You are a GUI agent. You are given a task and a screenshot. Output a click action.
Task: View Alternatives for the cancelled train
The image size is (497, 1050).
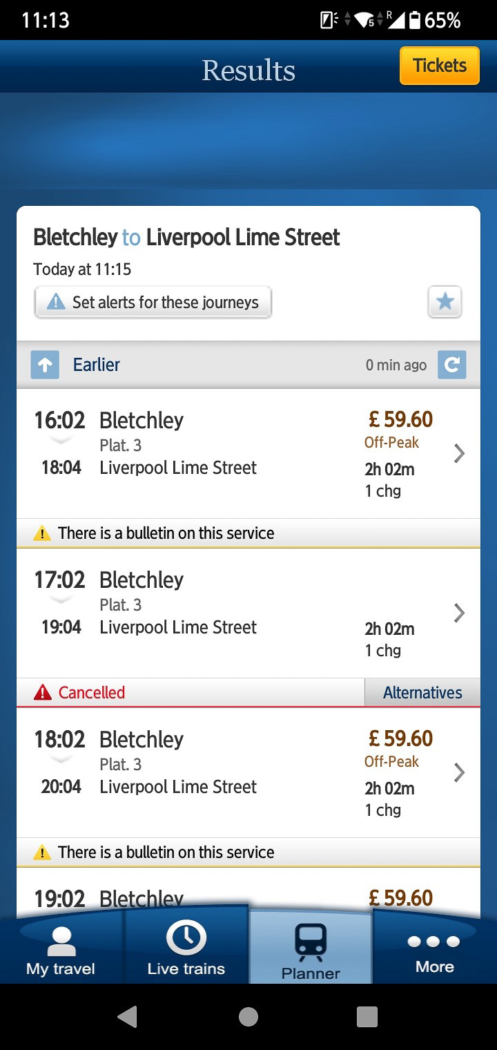[422, 692]
